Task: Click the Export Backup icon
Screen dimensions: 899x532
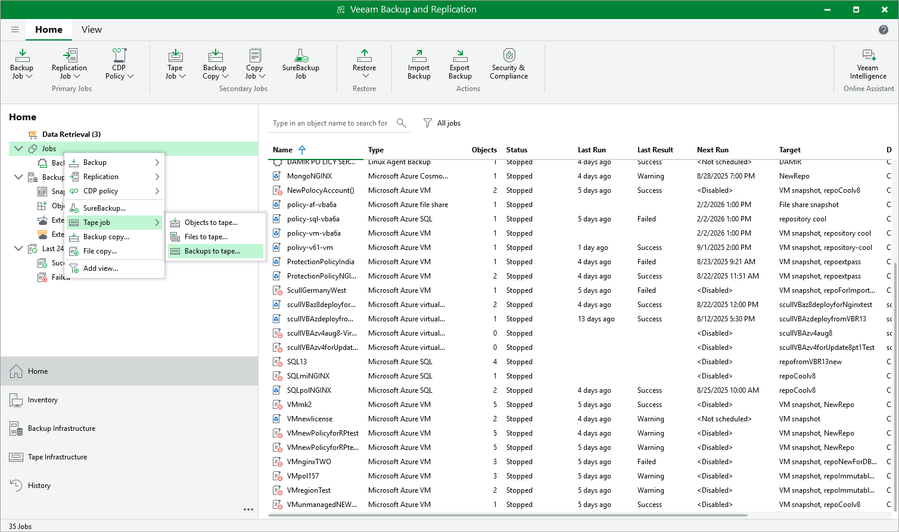Action: pos(460,55)
